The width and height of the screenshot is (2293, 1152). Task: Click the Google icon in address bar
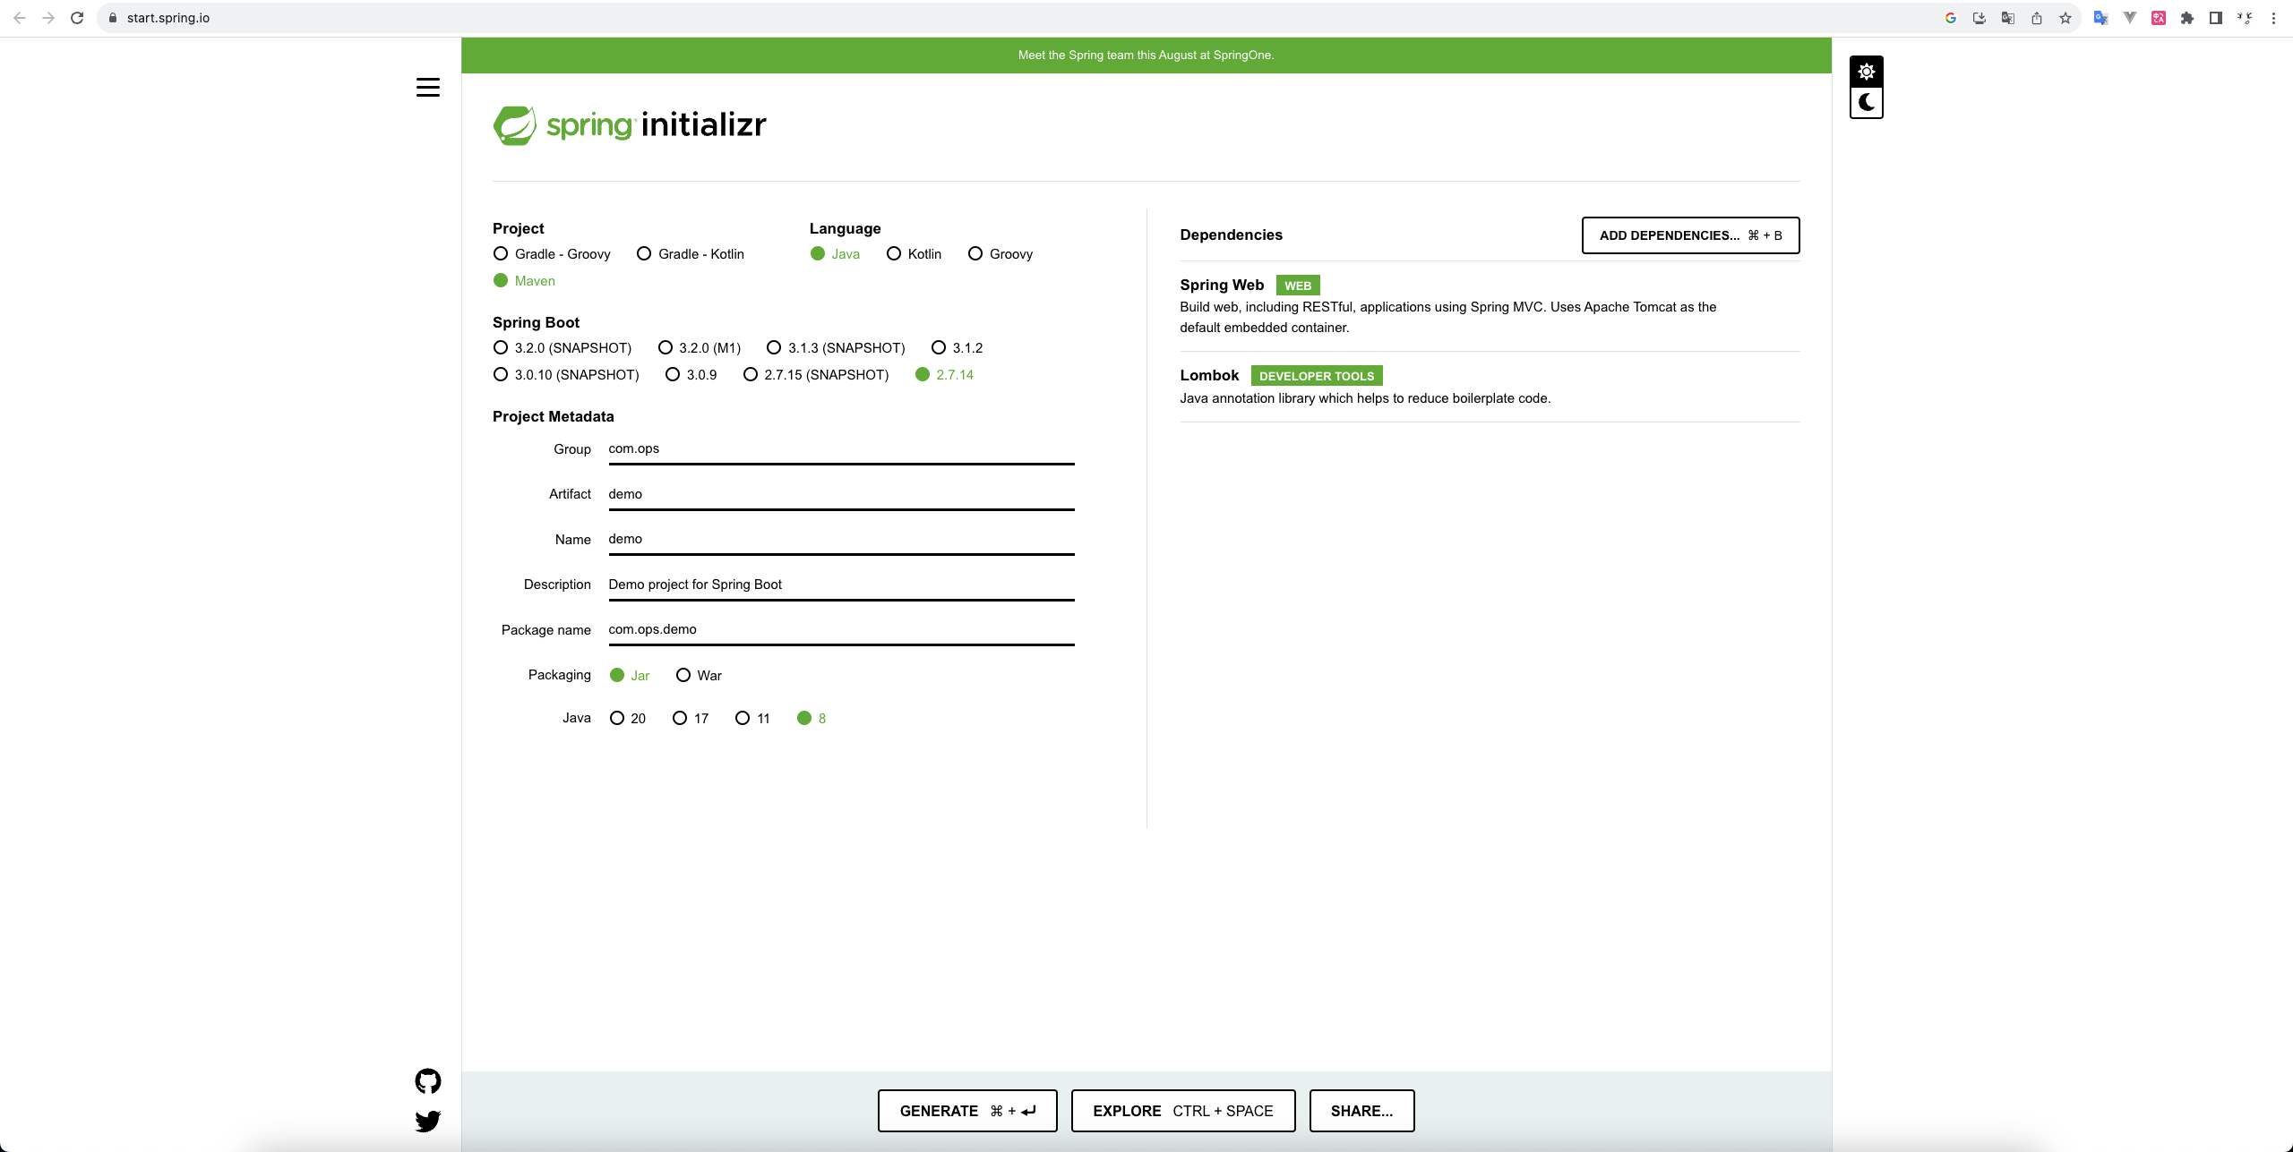pos(1951,18)
